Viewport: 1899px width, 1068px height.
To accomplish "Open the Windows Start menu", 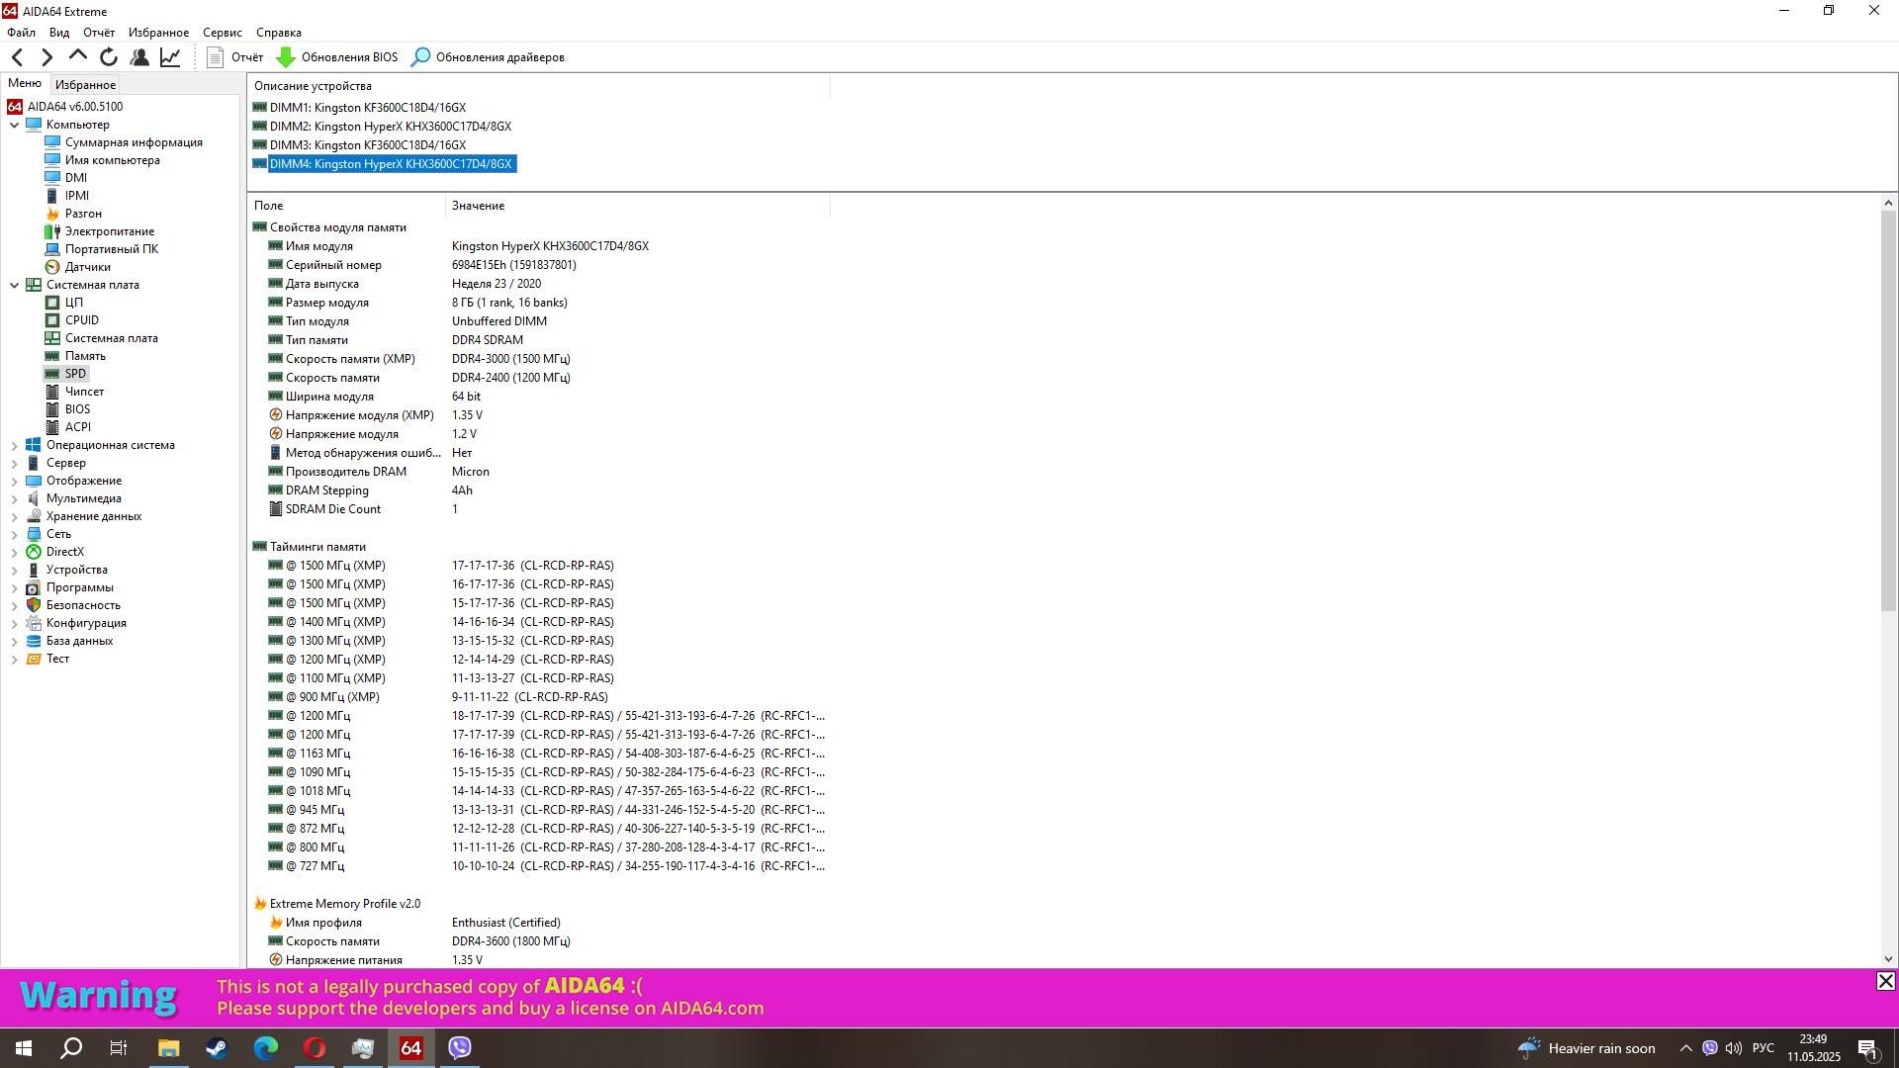I will (24, 1048).
